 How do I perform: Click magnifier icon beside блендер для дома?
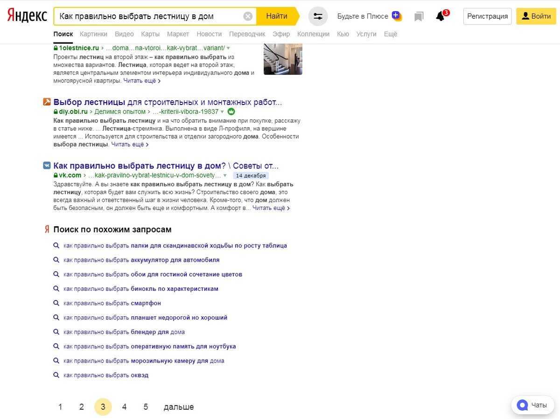pyautogui.click(x=56, y=332)
